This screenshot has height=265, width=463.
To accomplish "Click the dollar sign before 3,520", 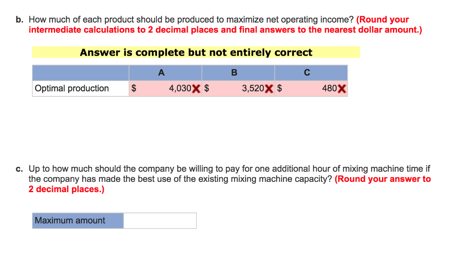I will point(207,89).
